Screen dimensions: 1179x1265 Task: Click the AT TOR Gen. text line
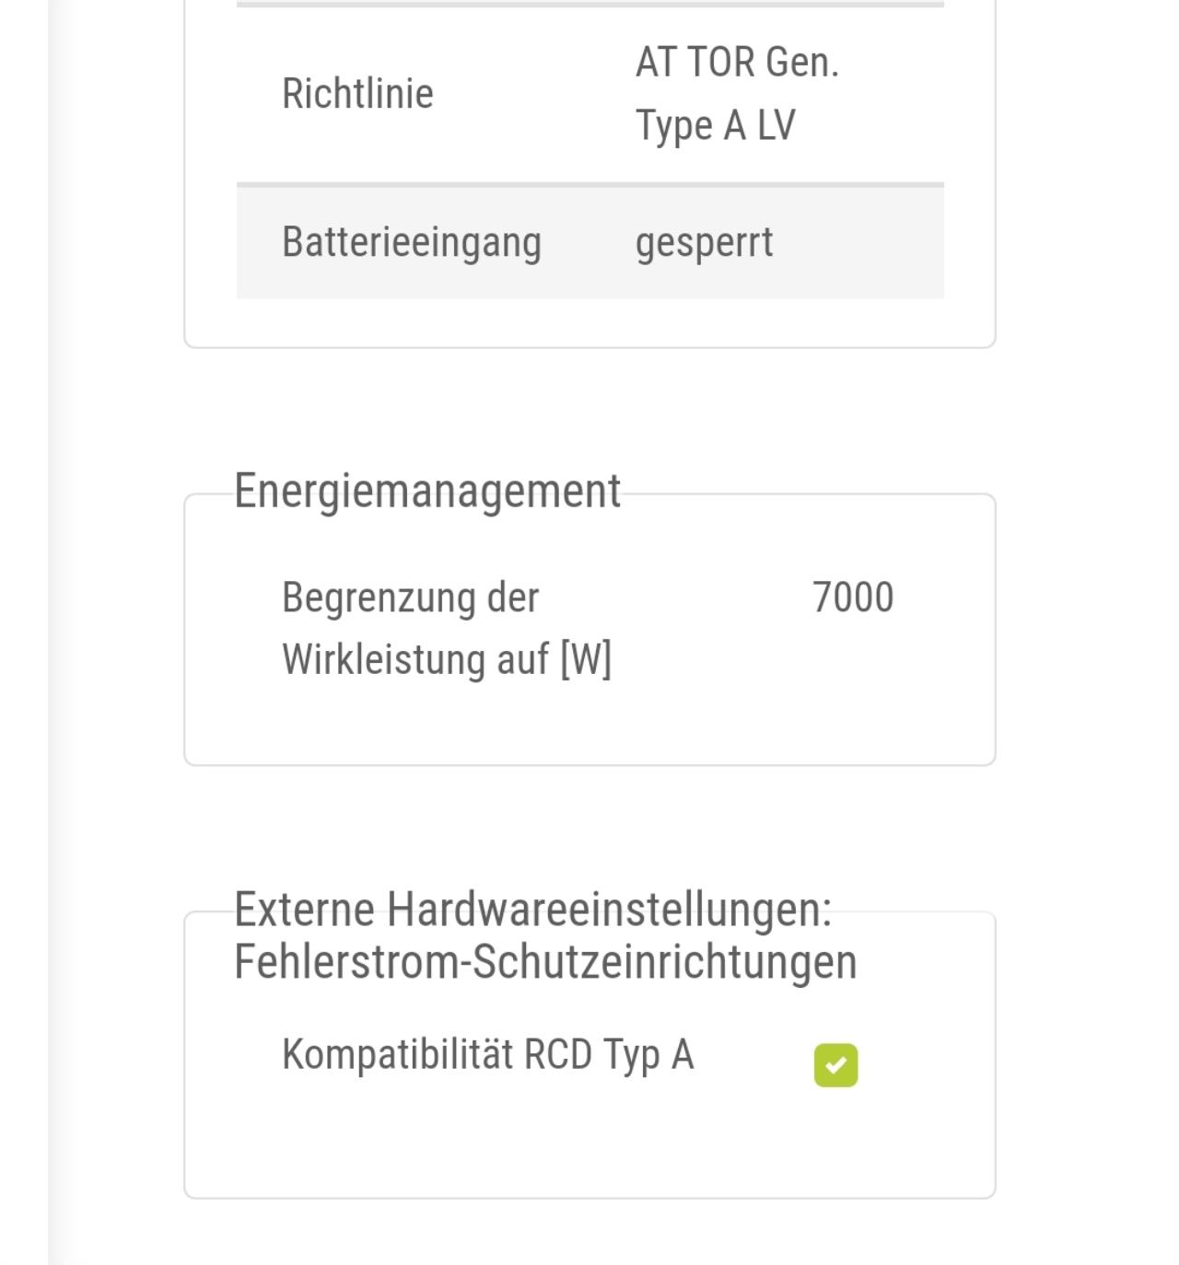pos(737,63)
